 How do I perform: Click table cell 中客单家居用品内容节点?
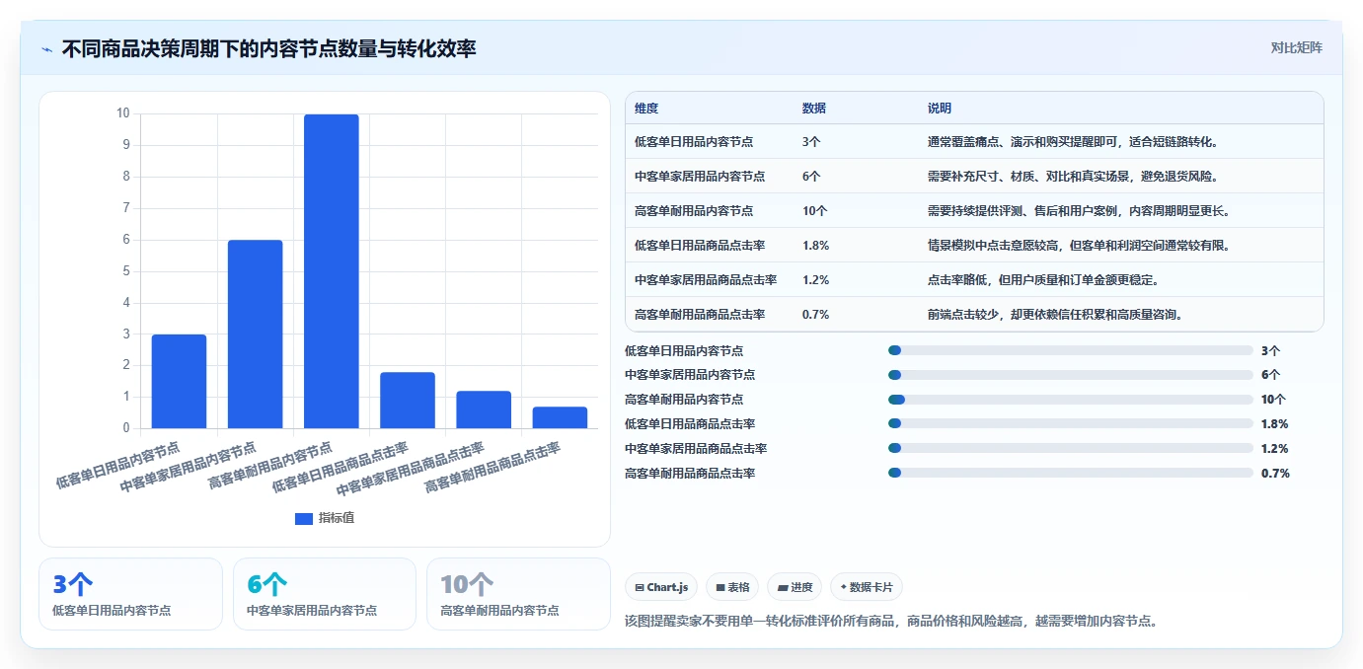tap(700, 177)
